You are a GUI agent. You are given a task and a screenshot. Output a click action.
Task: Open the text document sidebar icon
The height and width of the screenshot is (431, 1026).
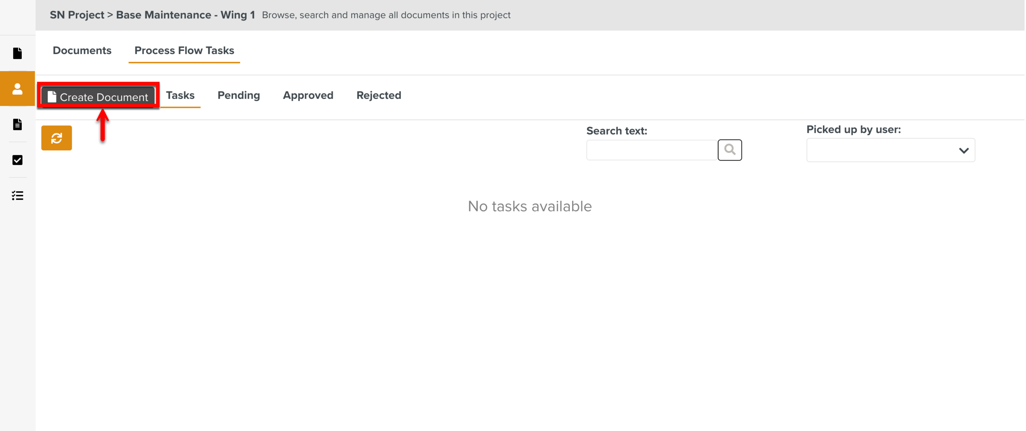17,125
